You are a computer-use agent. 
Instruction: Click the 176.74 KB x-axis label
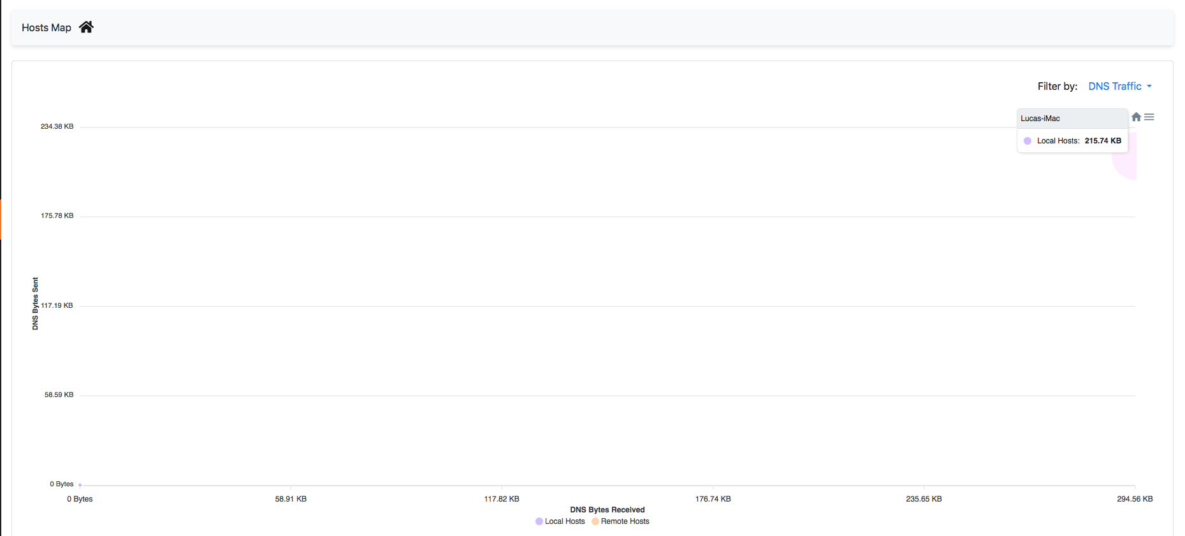point(713,499)
